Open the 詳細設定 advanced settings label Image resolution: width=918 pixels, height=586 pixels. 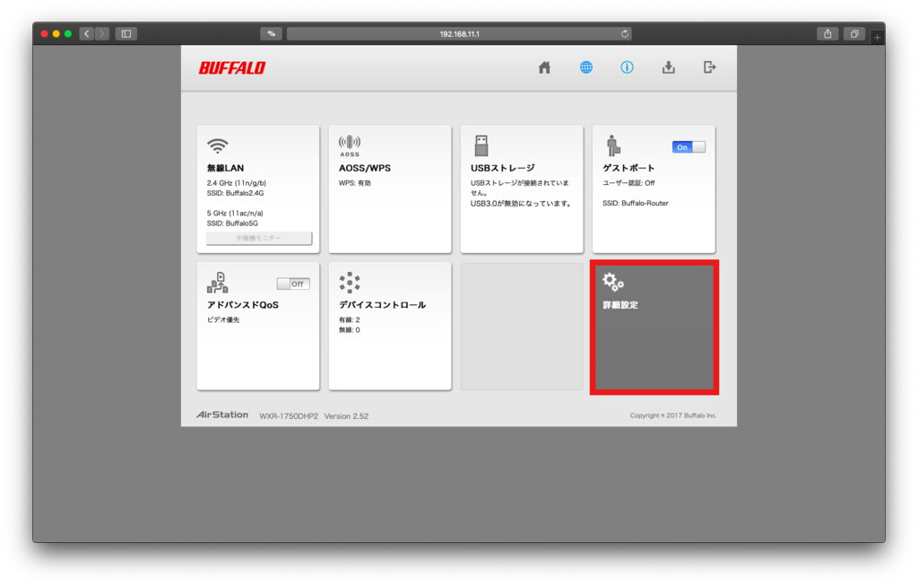(620, 305)
